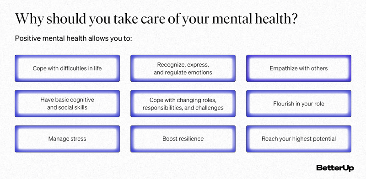
Task: Click the BetterUp logo
Action: 335,168
